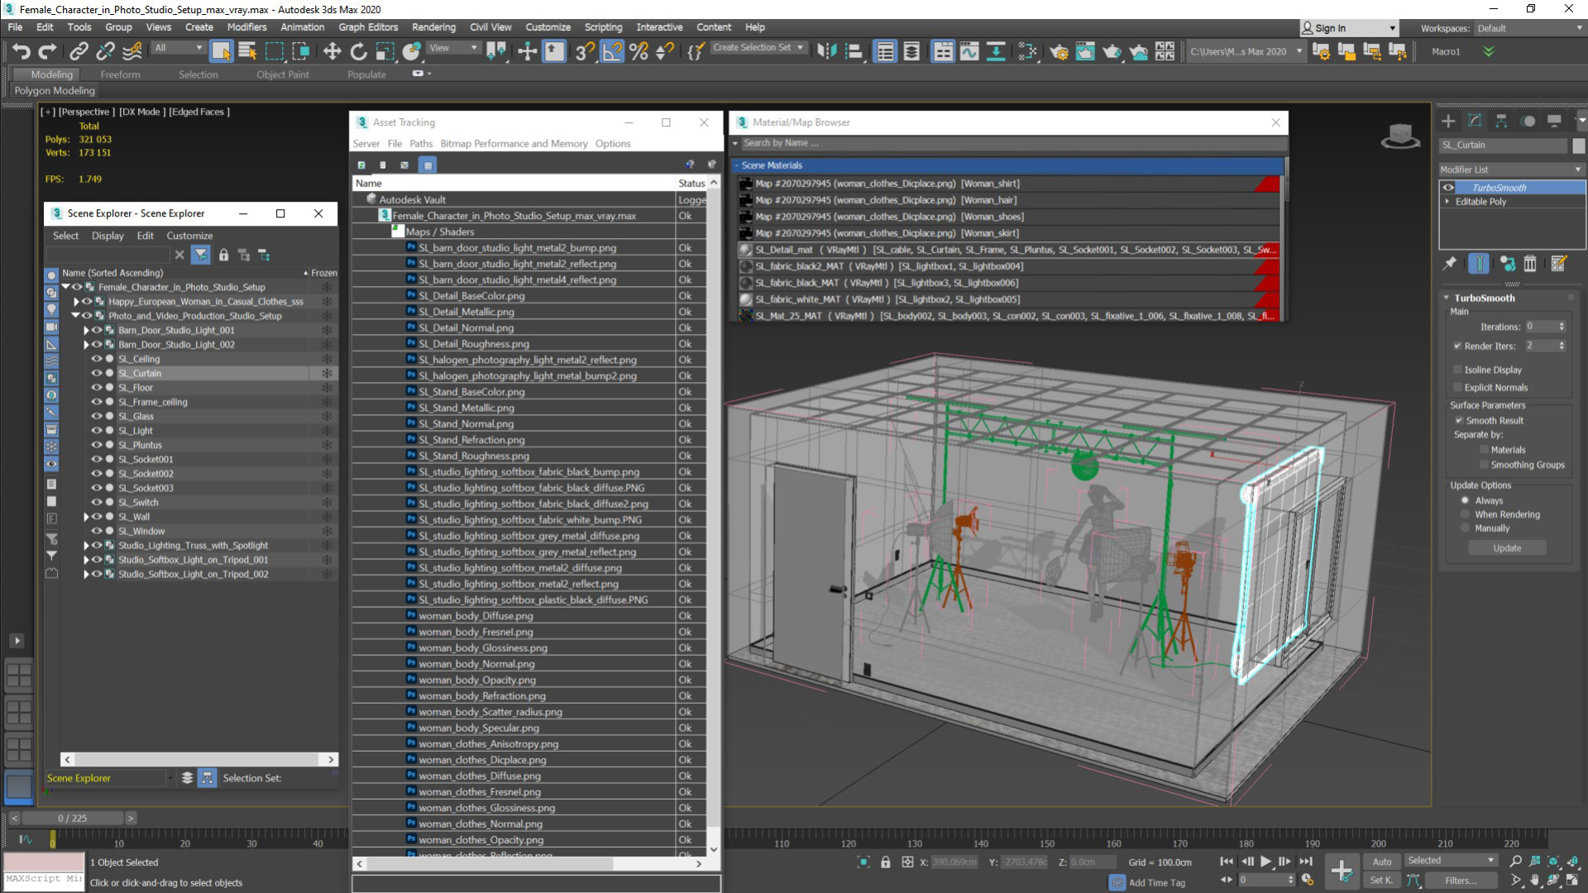The image size is (1588, 893).
Task: Open the Rendering menu
Action: pyautogui.click(x=433, y=27)
